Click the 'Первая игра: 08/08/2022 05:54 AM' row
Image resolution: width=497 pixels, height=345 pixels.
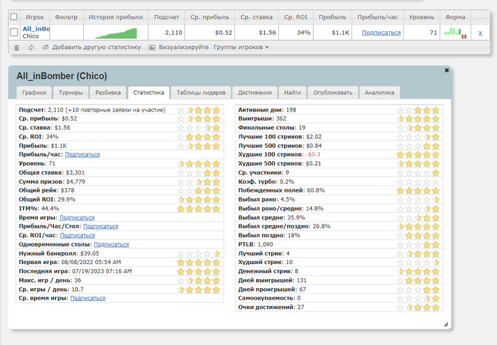pyautogui.click(x=119, y=263)
